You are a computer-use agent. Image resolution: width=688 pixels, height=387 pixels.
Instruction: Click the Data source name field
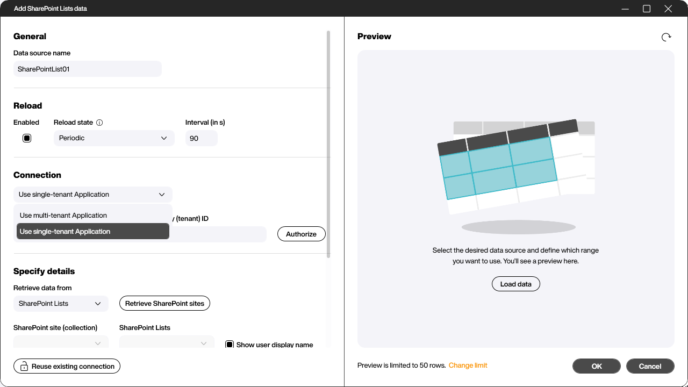tap(88, 69)
